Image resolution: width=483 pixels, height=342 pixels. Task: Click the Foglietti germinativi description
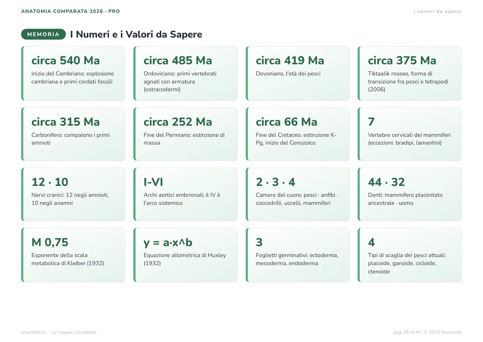coord(297,259)
